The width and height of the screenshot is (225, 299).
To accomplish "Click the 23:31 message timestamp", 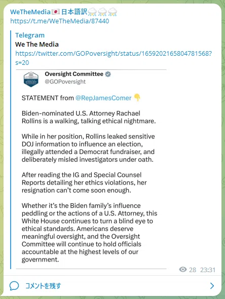I will [x=208, y=270].
